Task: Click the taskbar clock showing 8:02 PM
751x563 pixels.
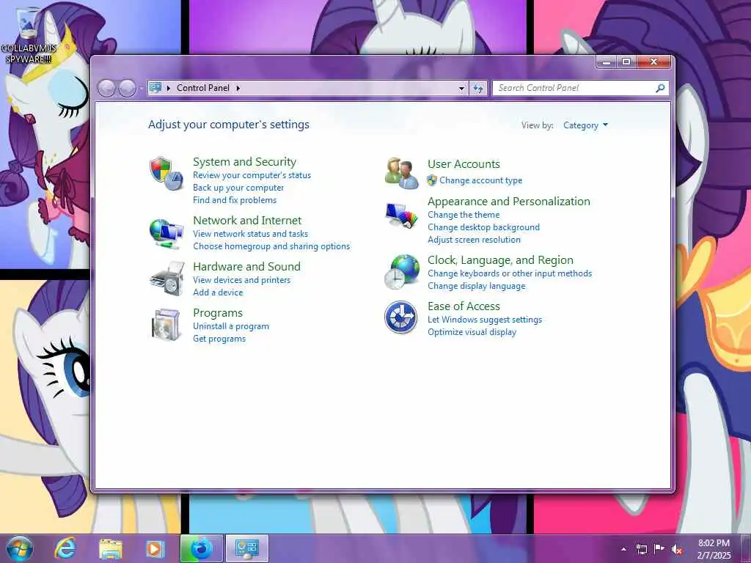Action: [714, 549]
